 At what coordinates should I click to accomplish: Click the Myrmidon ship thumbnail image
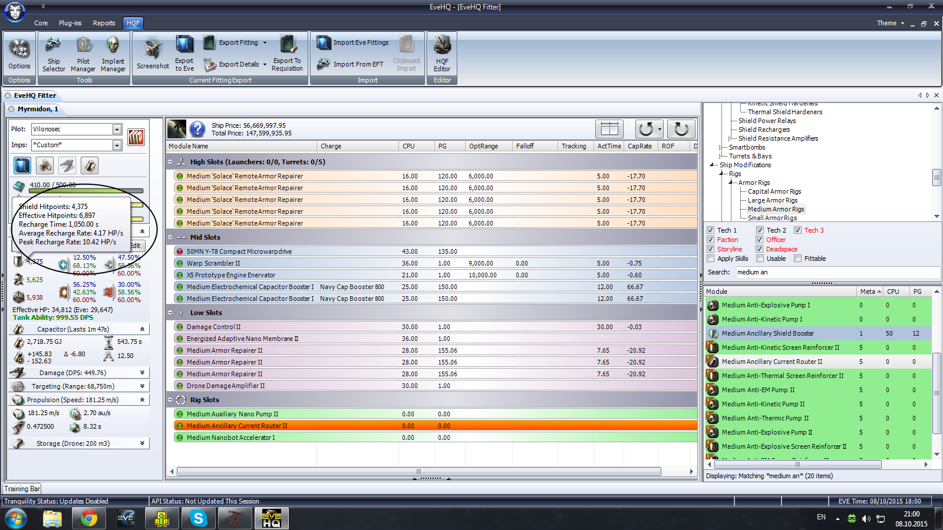[x=177, y=129]
